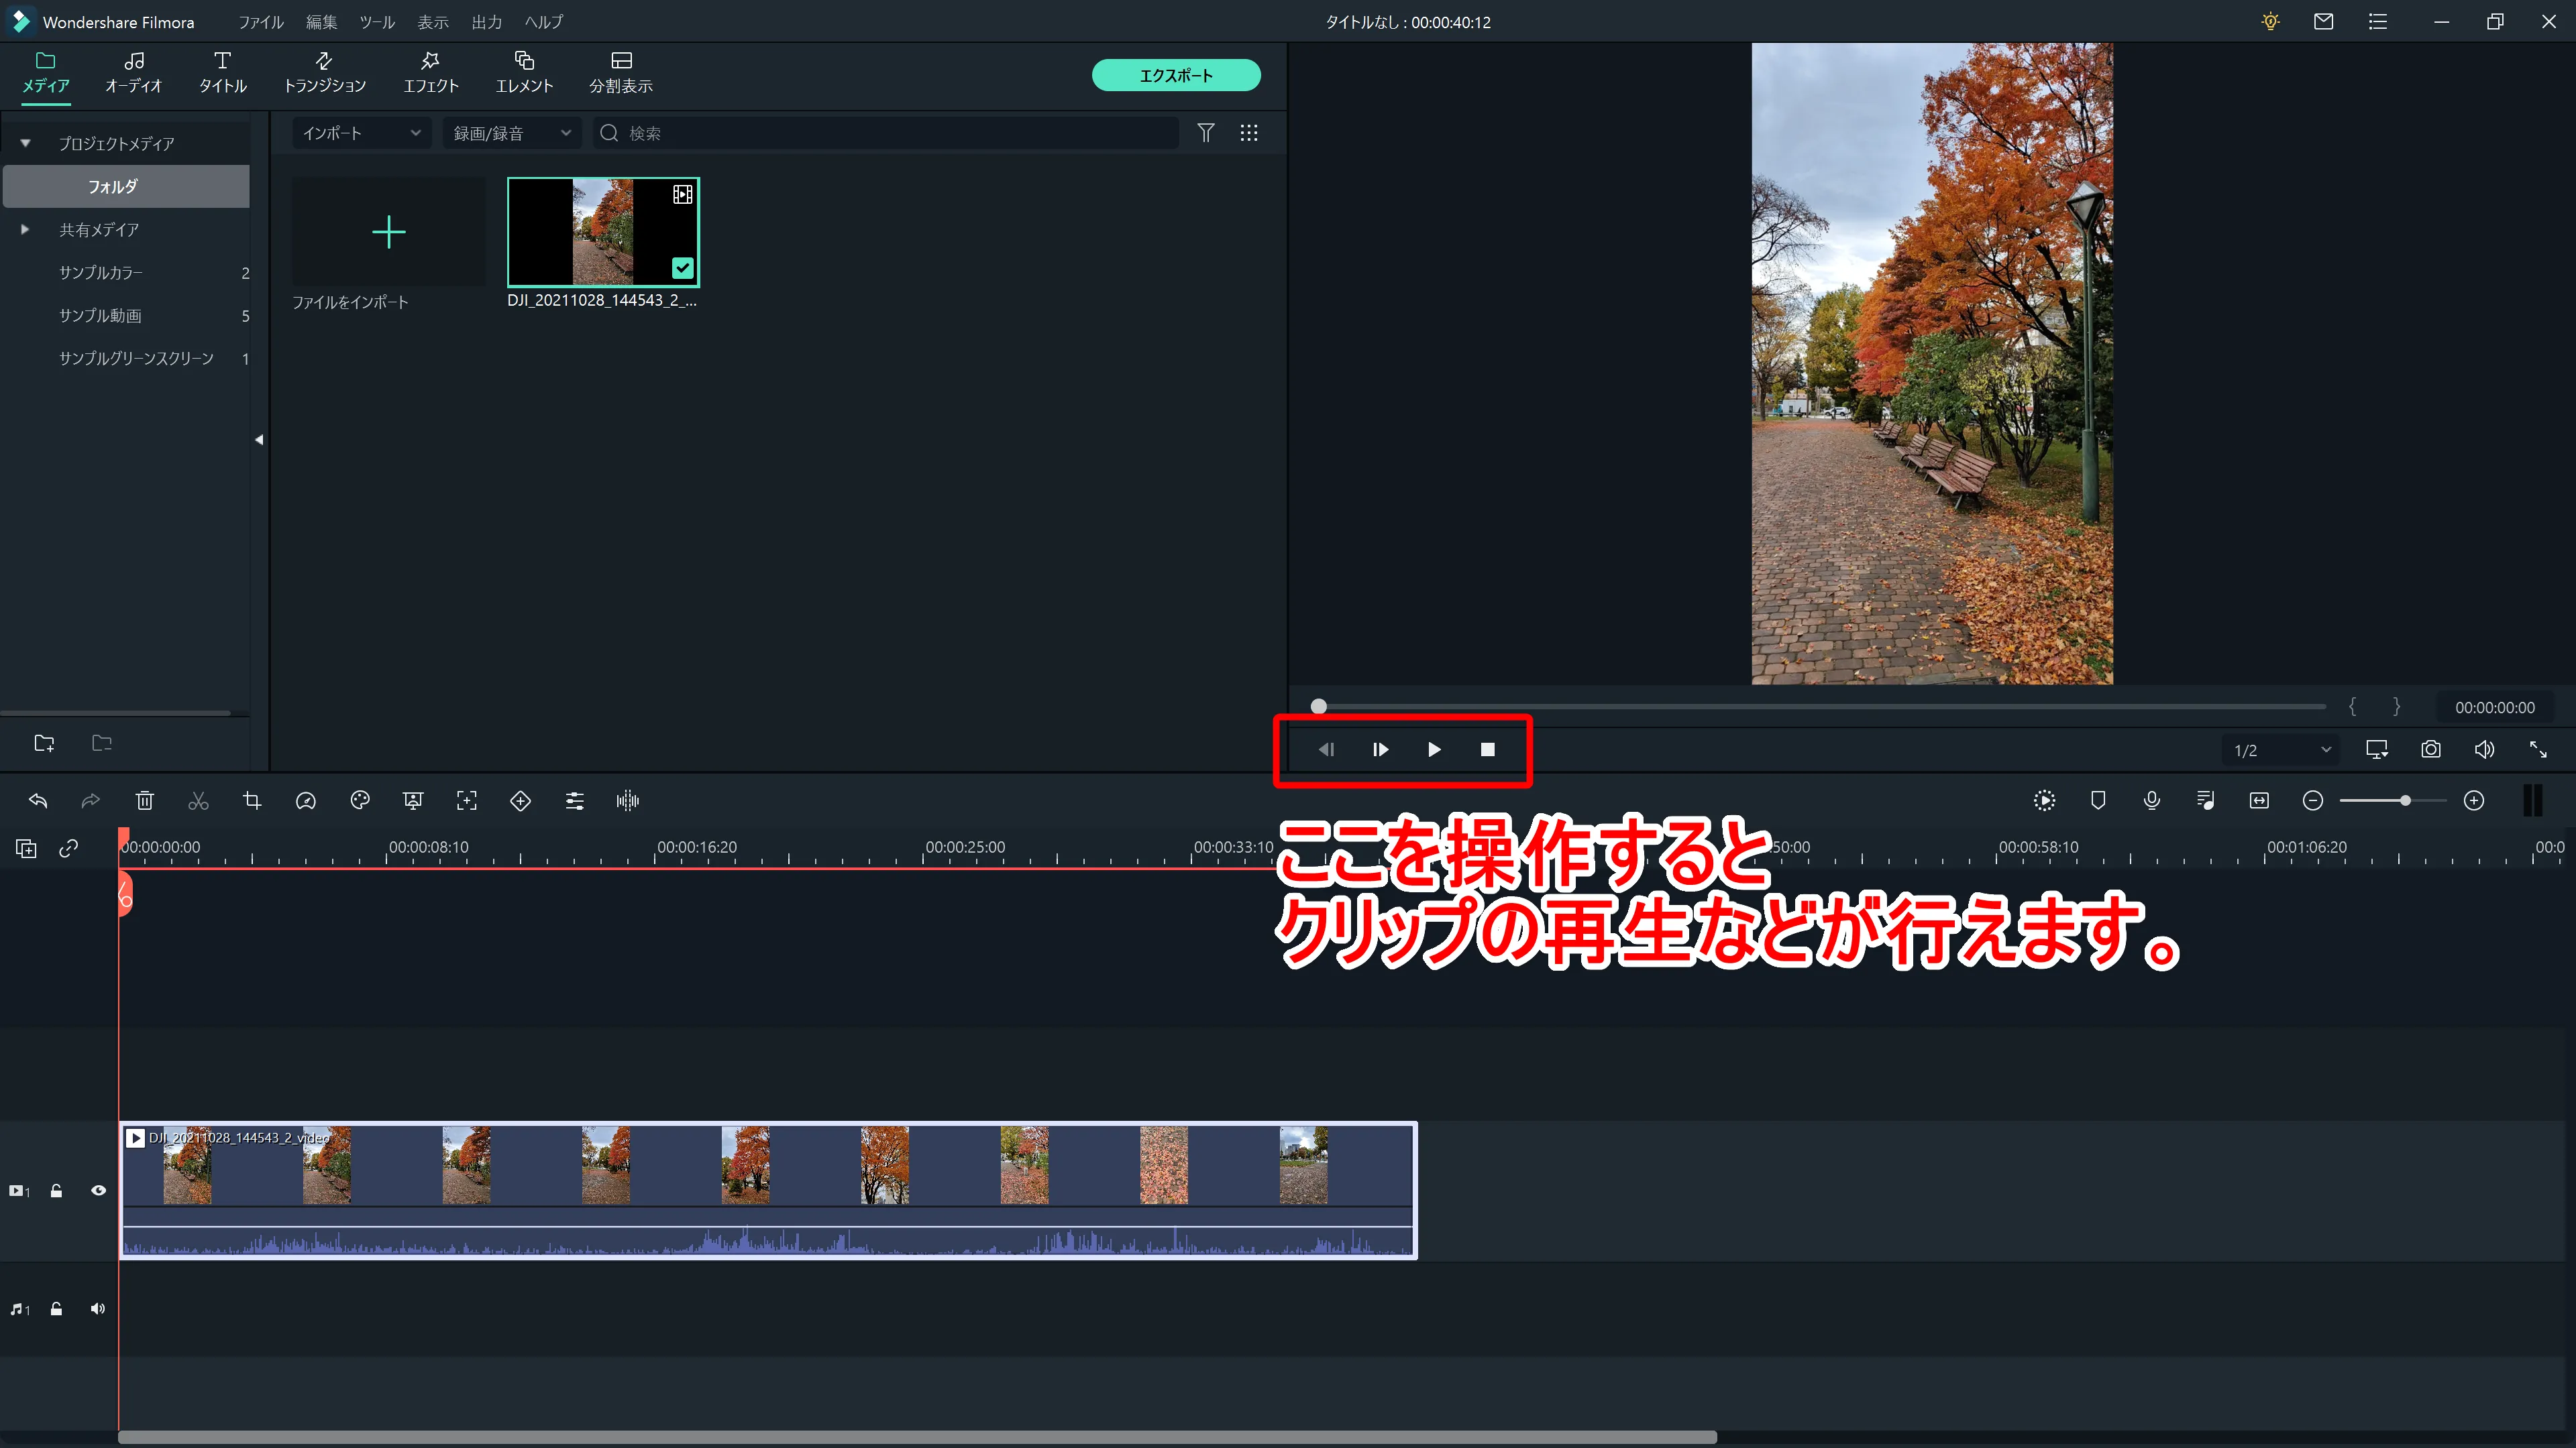Step back one frame

tap(1327, 749)
